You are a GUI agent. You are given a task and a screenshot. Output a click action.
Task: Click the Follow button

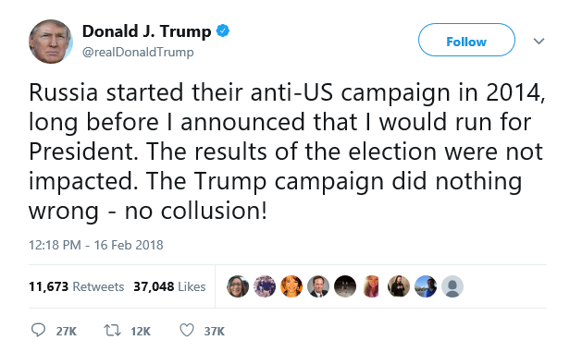tap(466, 40)
